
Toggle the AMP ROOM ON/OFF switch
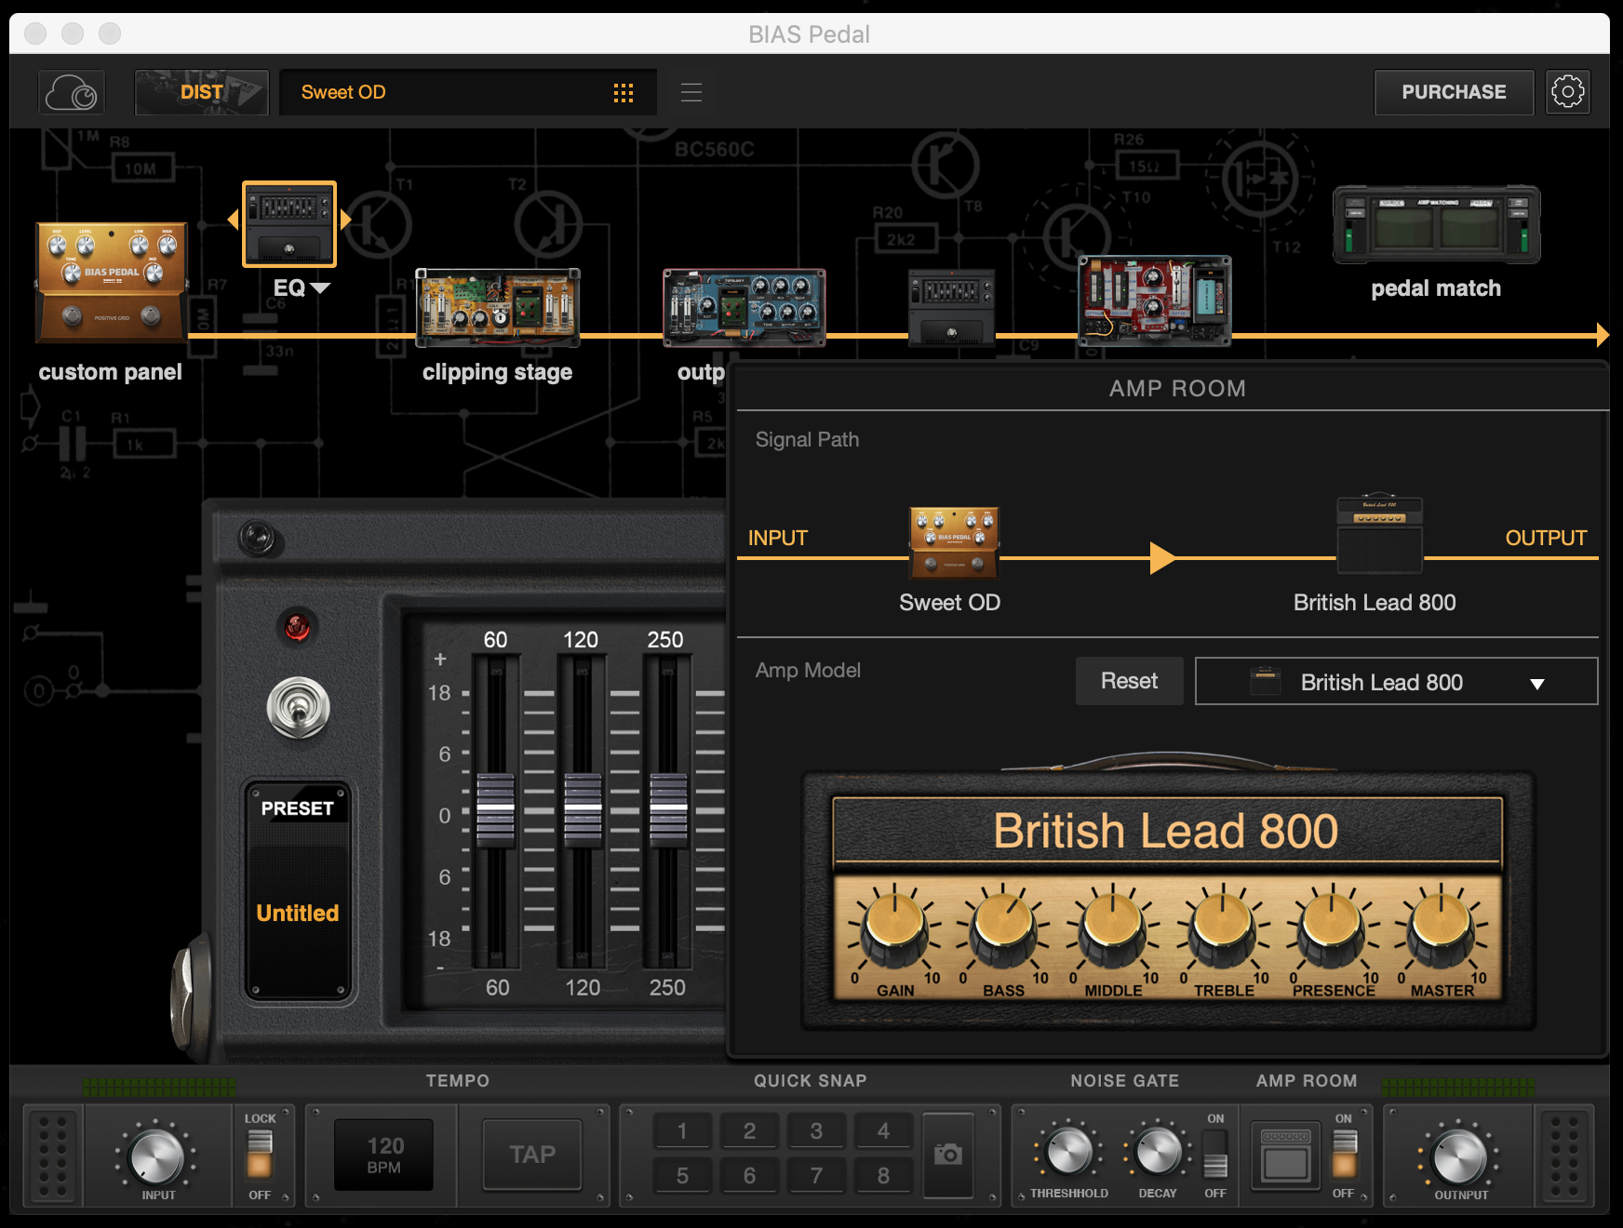click(1345, 1155)
